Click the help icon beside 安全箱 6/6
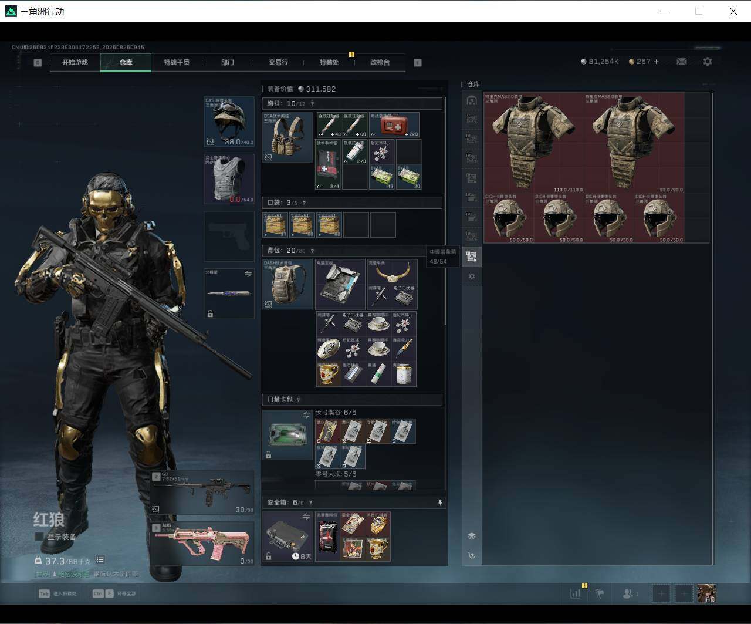Image resolution: width=751 pixels, height=624 pixels. (310, 502)
